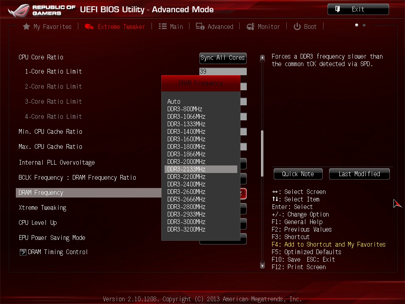The width and height of the screenshot is (405, 304).
Task: Click the My Favorites star icon
Action: click(x=26, y=27)
